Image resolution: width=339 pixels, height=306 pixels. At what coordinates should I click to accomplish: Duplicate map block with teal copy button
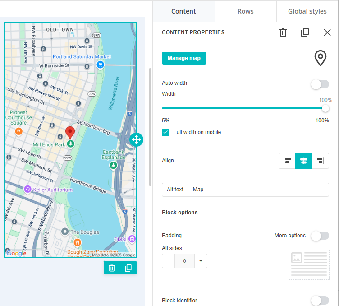coord(128,268)
